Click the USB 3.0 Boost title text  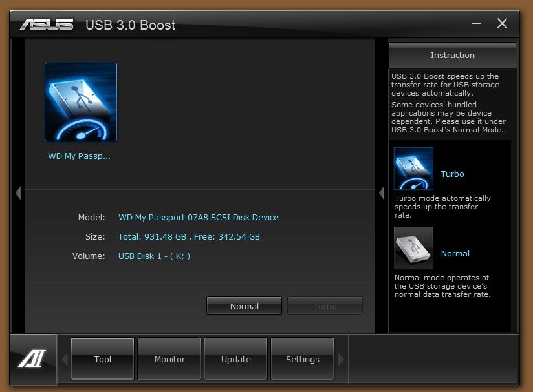click(130, 25)
